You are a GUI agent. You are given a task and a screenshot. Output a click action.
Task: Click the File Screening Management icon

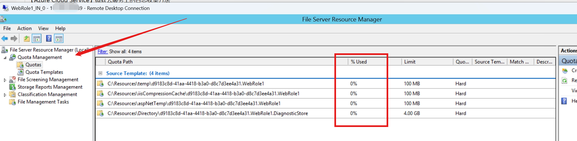click(12, 79)
